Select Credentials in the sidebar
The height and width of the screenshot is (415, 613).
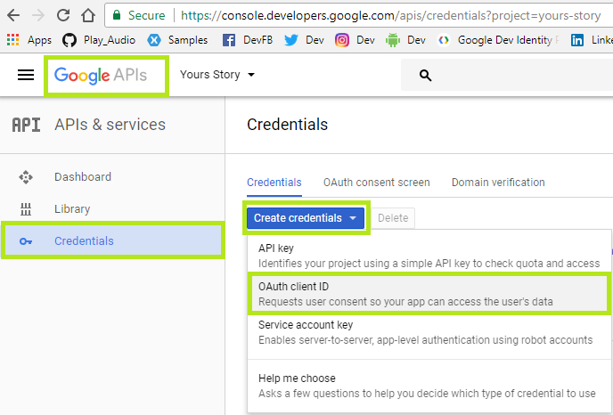[x=112, y=240]
